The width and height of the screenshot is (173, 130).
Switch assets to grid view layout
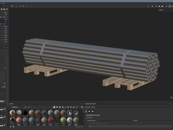pyautogui.click(x=82, y=107)
